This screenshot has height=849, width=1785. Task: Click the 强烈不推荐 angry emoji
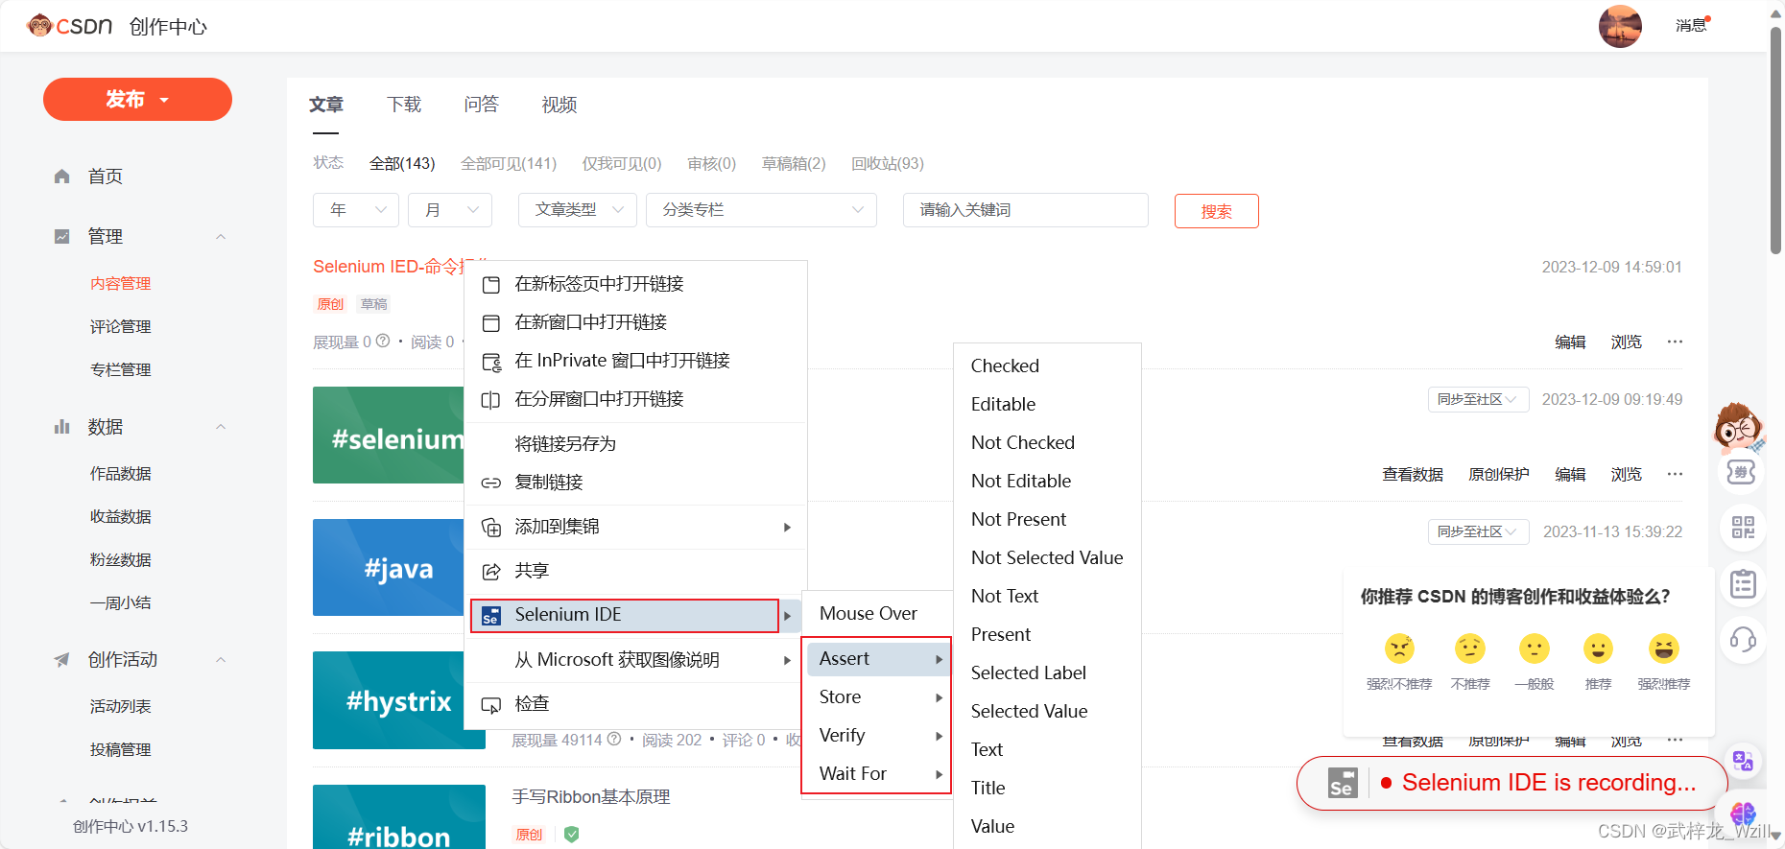(x=1399, y=649)
